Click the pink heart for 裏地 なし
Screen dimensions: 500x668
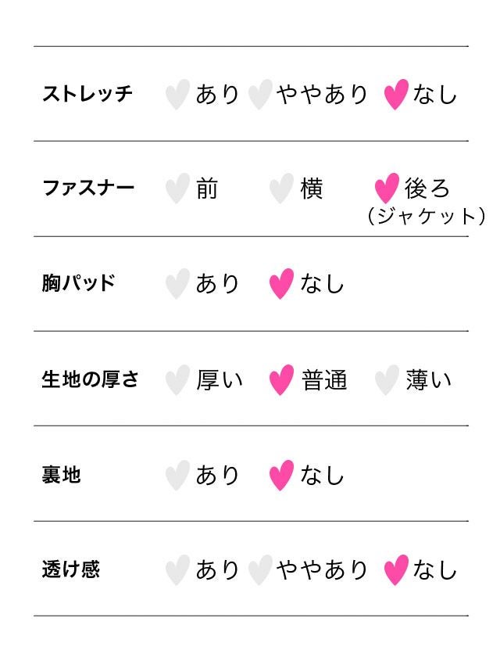tap(281, 475)
